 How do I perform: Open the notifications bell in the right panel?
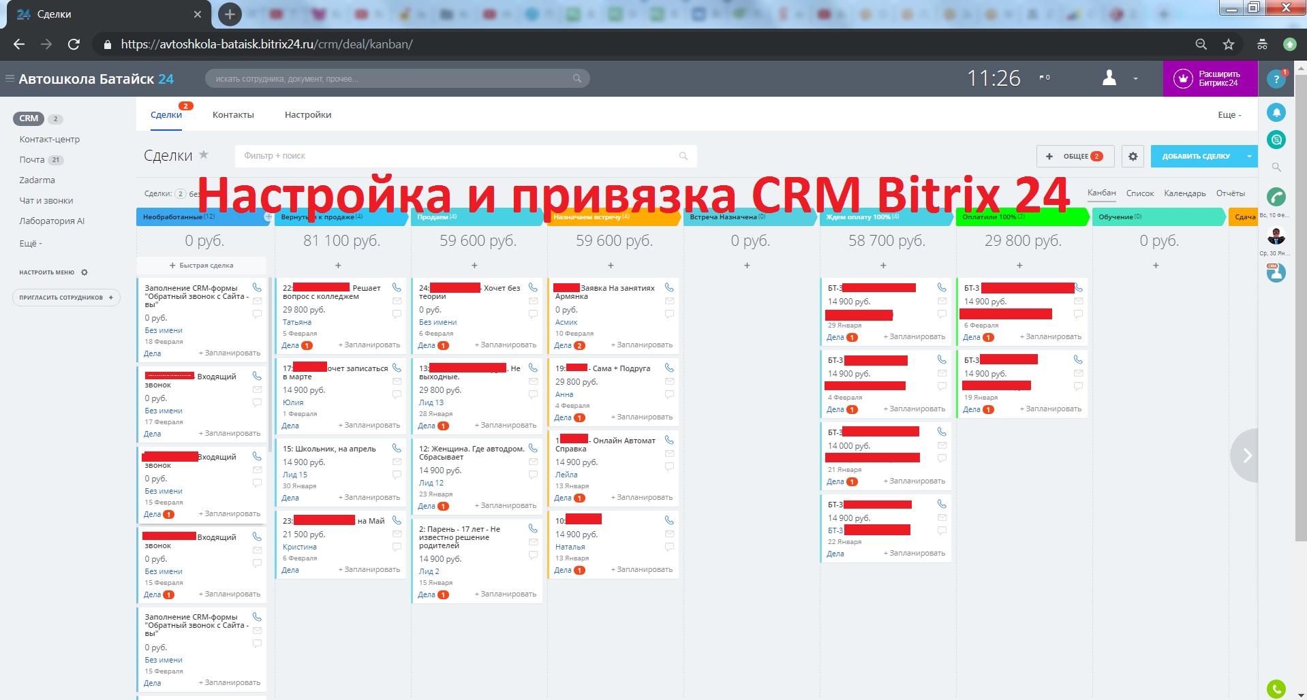click(1276, 112)
